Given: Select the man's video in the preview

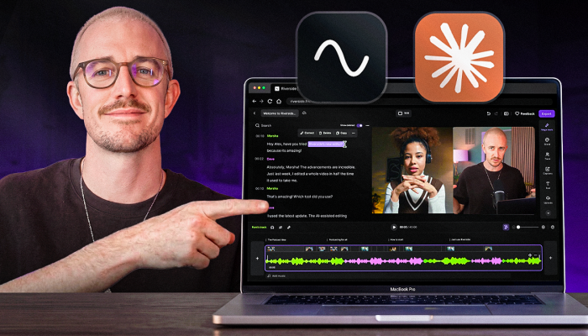Looking at the screenshot, I should [x=494, y=171].
